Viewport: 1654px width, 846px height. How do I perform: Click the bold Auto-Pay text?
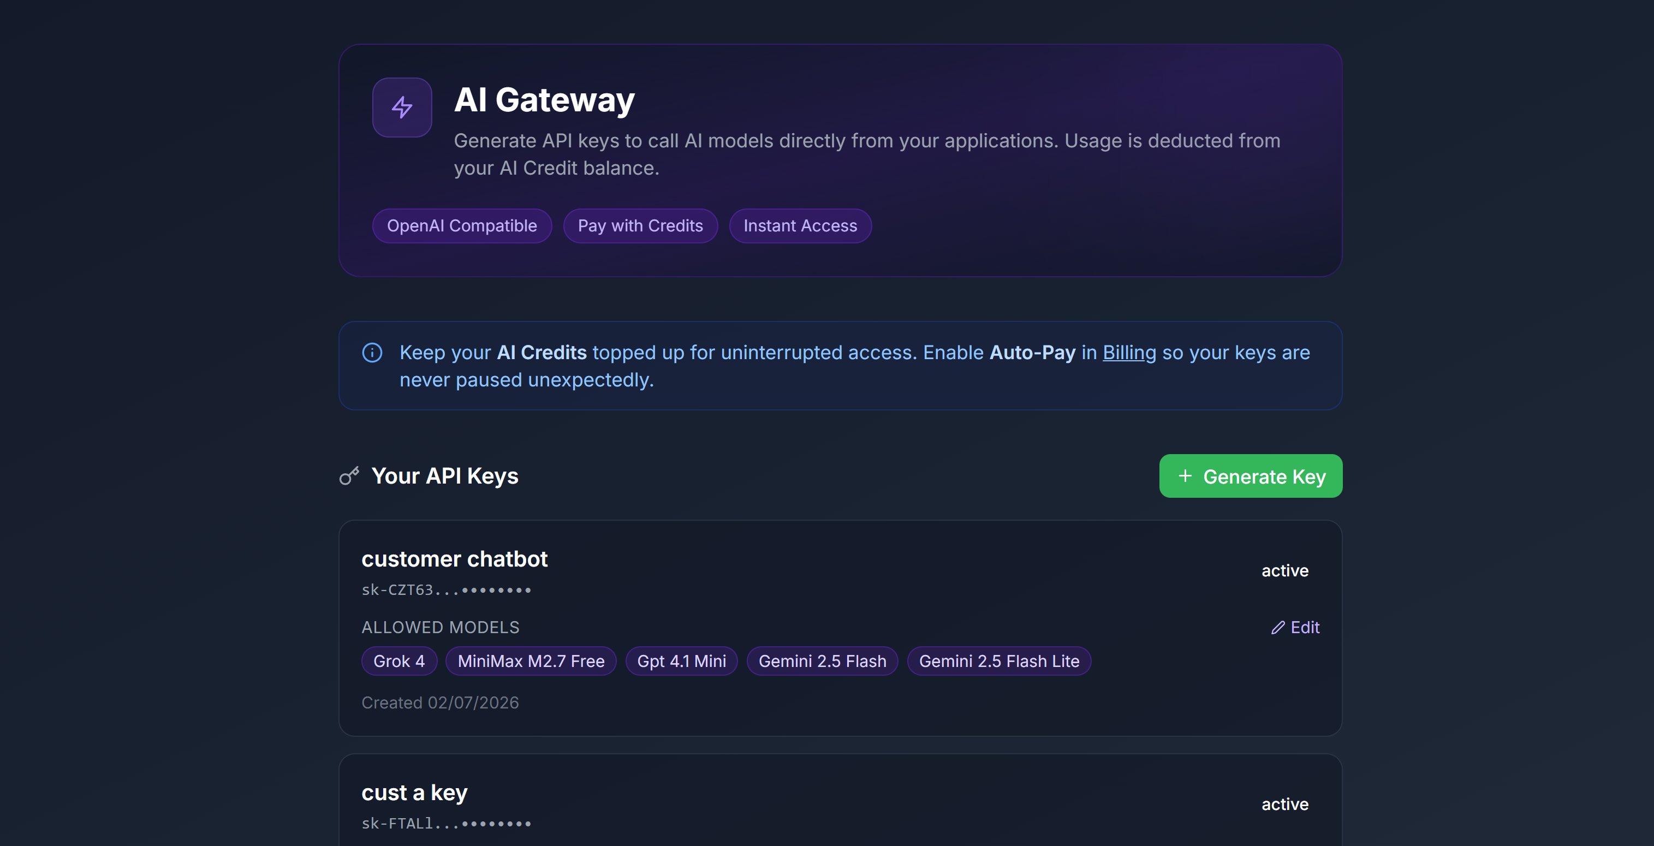(1032, 353)
